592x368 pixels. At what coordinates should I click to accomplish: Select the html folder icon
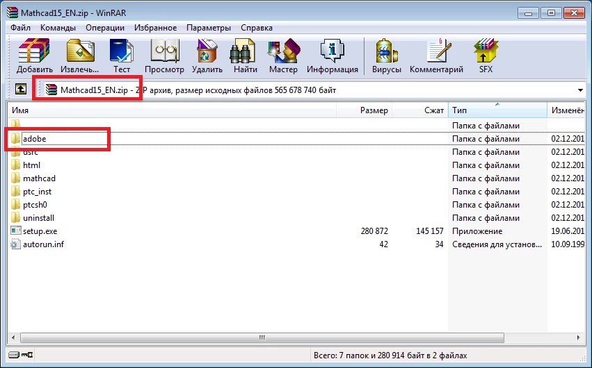[x=15, y=165]
